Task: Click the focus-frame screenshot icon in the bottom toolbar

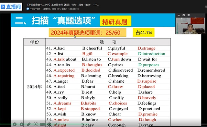Action: point(36,124)
